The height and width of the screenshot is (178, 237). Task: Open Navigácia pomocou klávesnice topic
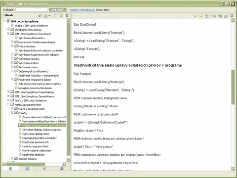(35, 88)
